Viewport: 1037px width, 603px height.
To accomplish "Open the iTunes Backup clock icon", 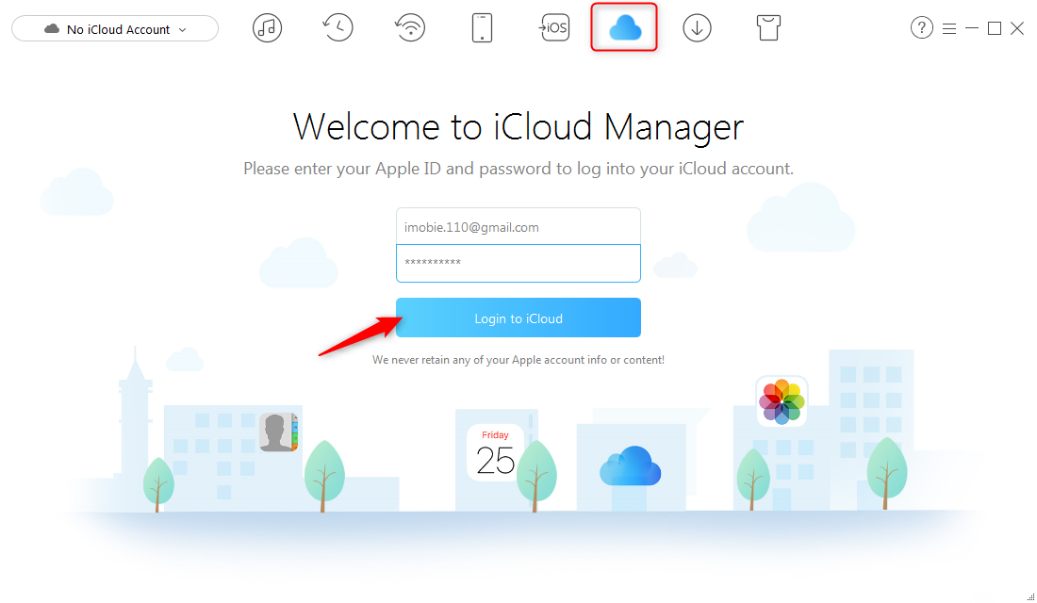I will tap(337, 27).
